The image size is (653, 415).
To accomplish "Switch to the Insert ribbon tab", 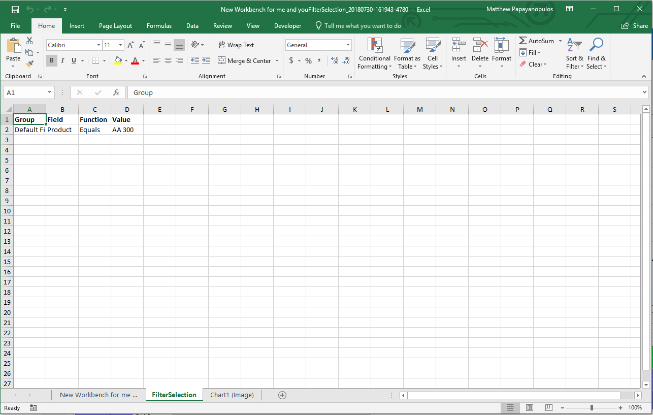I will (x=77, y=25).
